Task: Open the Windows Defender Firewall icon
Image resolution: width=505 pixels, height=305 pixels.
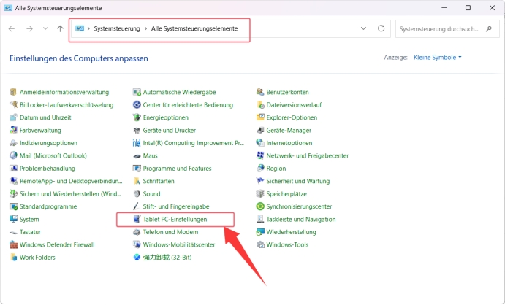Action: 13,244
